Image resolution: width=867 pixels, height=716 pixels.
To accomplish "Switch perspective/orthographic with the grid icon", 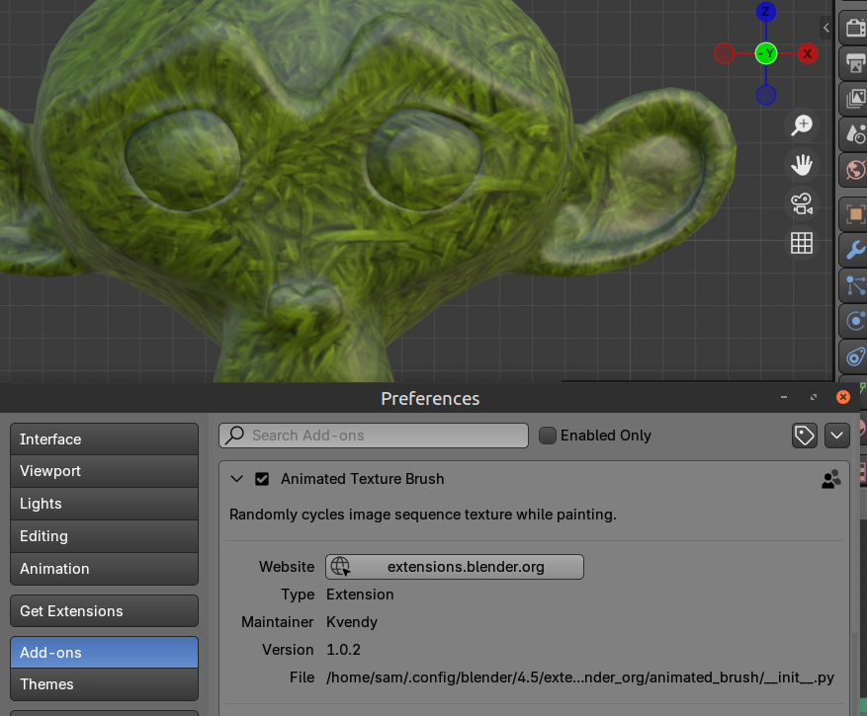I will (802, 243).
